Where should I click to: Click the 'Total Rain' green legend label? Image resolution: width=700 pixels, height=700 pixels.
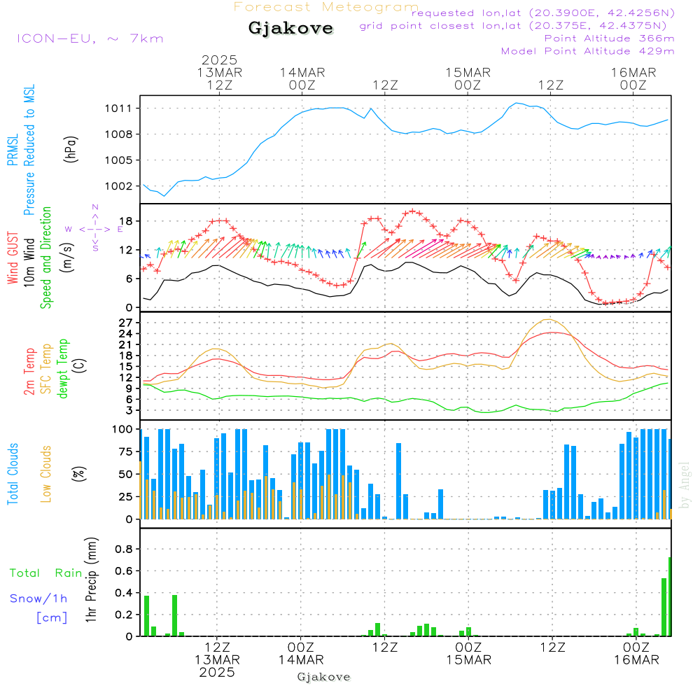[46, 573]
